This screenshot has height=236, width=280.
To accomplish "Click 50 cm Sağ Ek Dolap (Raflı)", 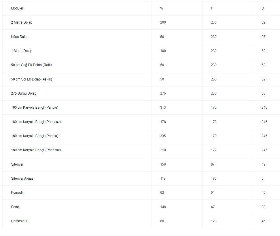I will pyautogui.click(x=31, y=65).
